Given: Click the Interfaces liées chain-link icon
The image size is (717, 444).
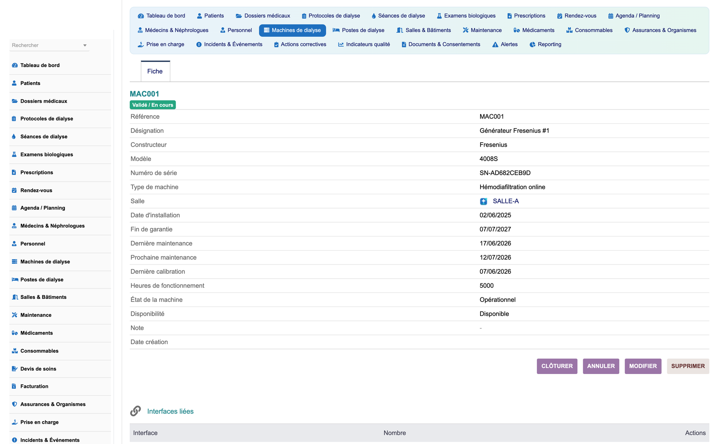Looking at the screenshot, I should 136,411.
